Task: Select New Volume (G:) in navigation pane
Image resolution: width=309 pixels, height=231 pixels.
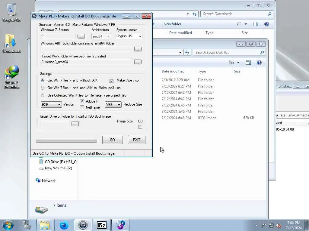Action: point(56,168)
